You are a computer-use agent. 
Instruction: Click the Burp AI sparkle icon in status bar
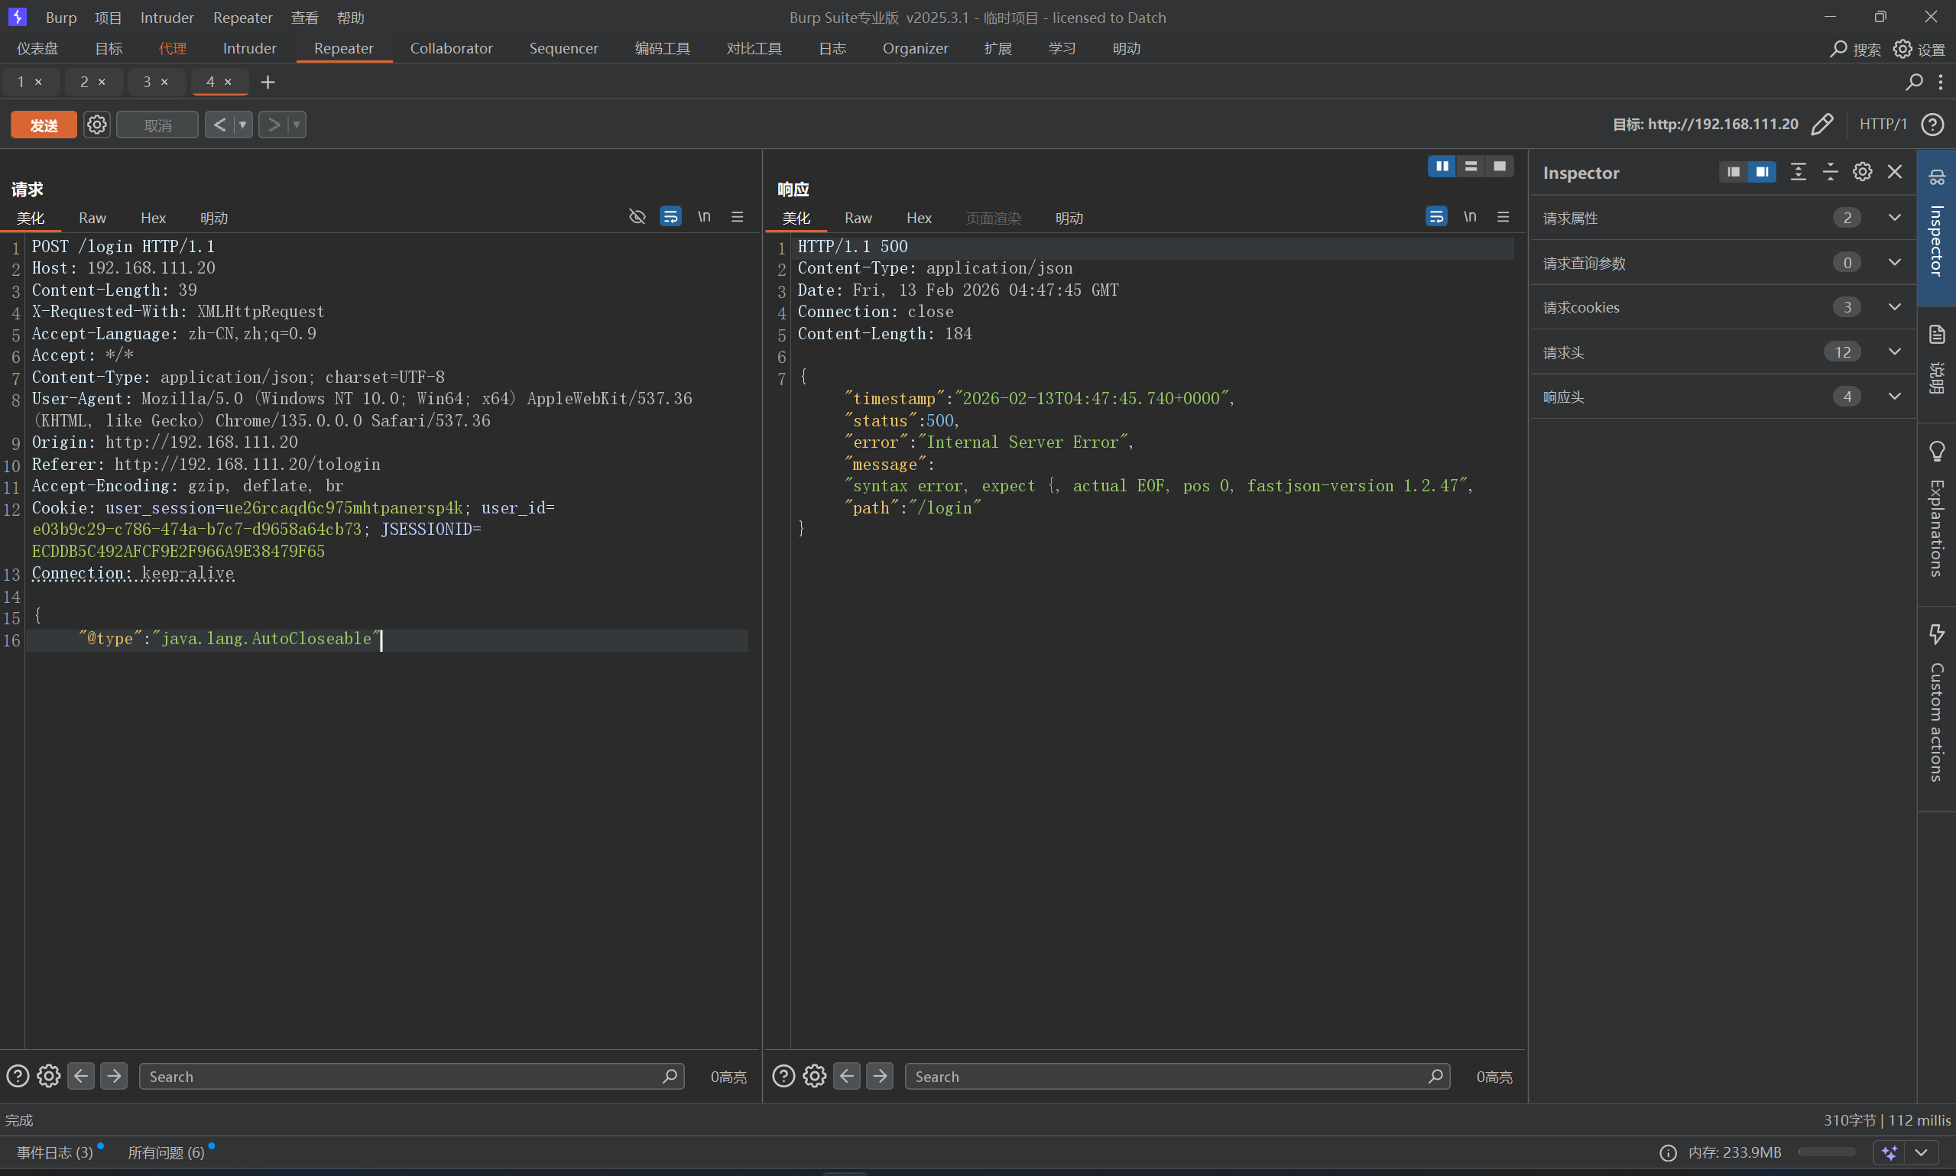coord(1890,1152)
